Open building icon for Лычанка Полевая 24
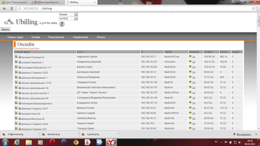 pyautogui.click(x=16, y=57)
